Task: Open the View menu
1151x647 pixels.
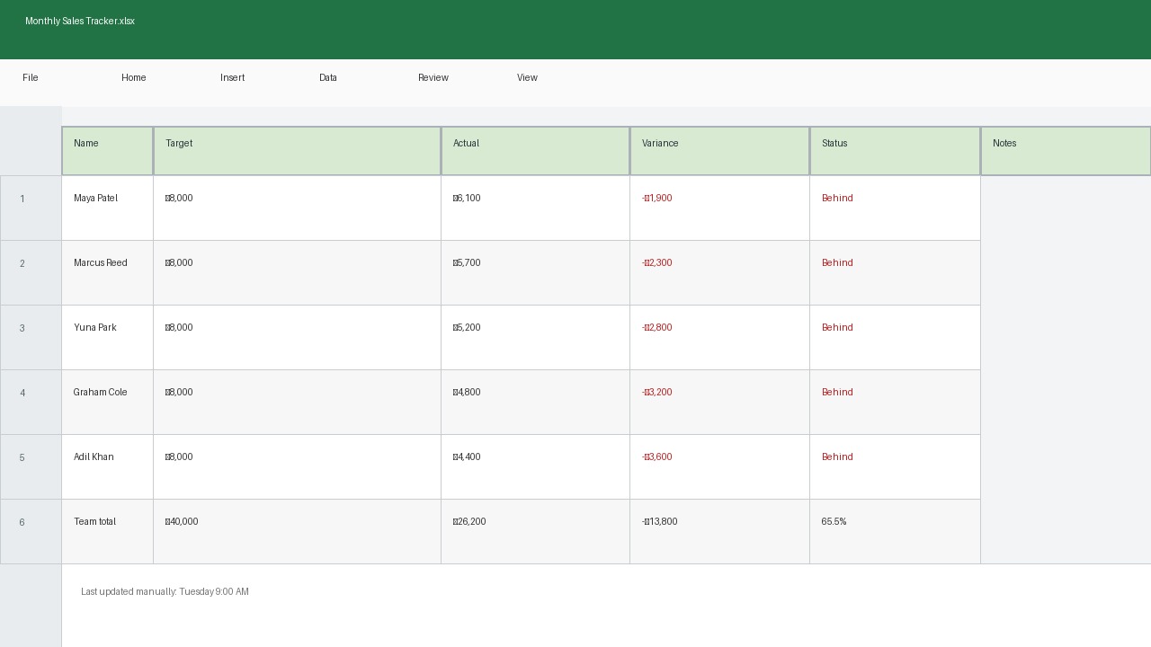Action: [x=528, y=78]
